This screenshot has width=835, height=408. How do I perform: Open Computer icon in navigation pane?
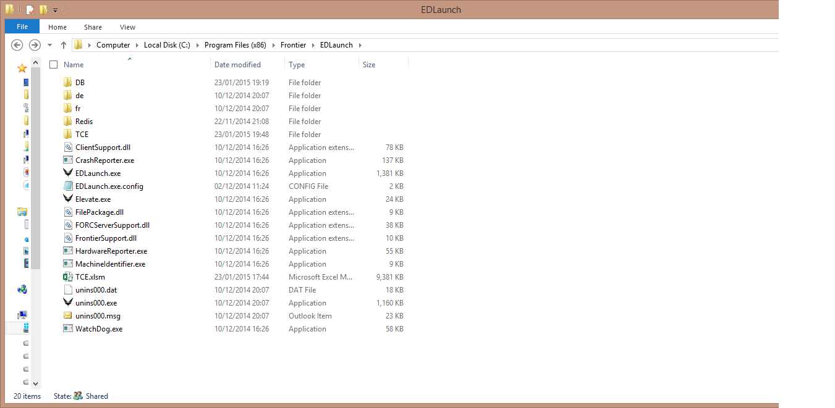[22, 315]
